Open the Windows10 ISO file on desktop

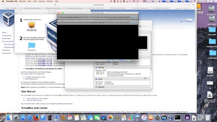(x=210, y=95)
